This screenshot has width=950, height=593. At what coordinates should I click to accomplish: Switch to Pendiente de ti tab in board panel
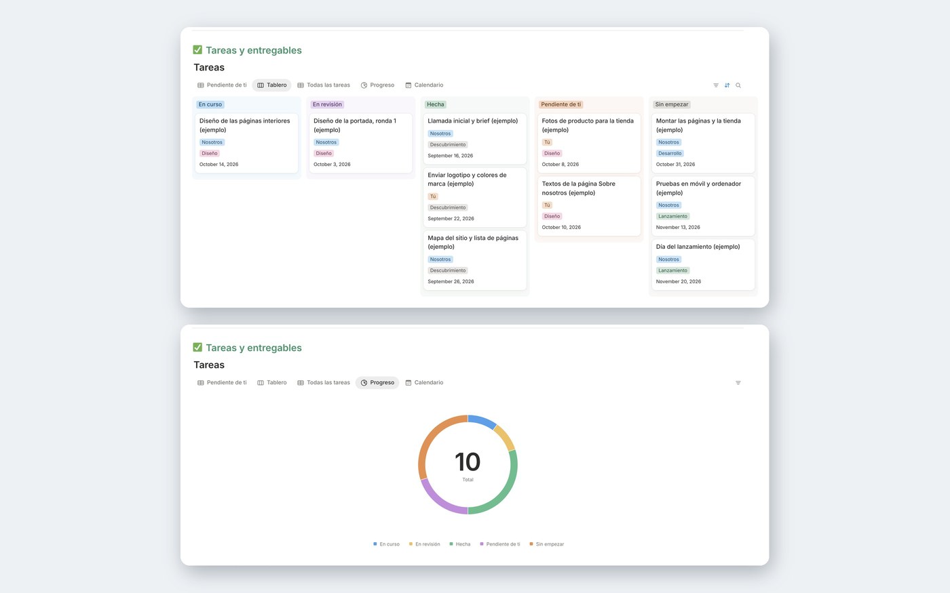[222, 85]
